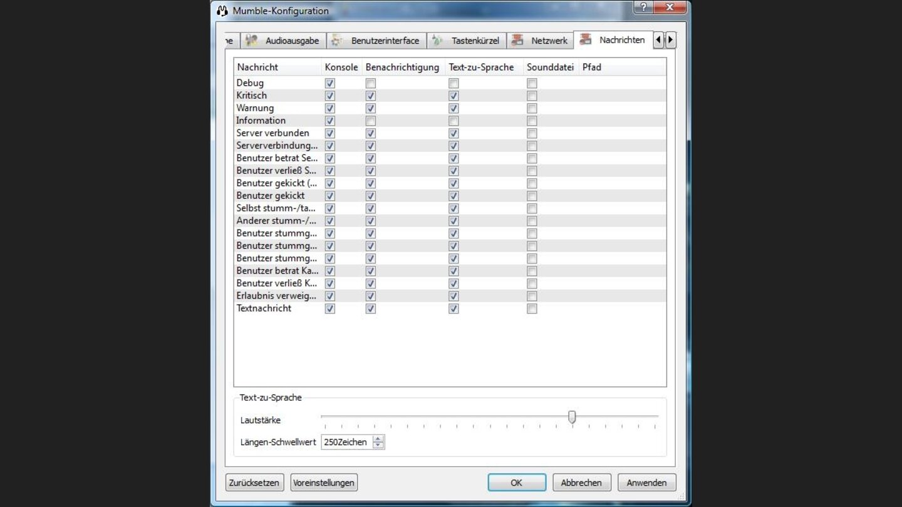
Task: Uncheck Text-zu-Sprache for Server verbunden
Action: click(x=454, y=133)
